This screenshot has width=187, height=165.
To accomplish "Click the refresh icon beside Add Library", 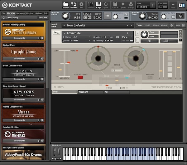I will click(4, 17).
